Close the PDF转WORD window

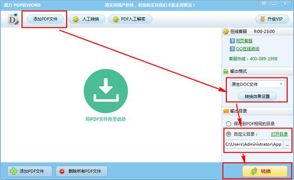285,3
